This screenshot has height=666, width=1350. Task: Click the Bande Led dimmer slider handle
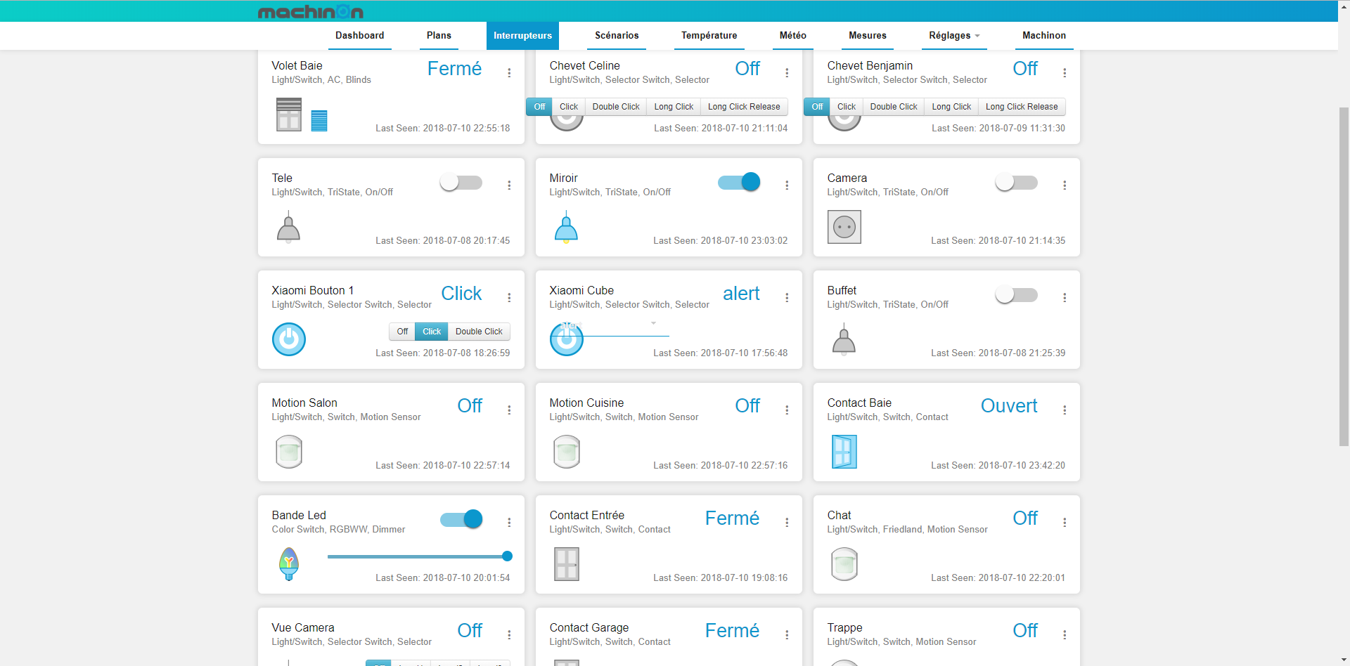tap(507, 556)
